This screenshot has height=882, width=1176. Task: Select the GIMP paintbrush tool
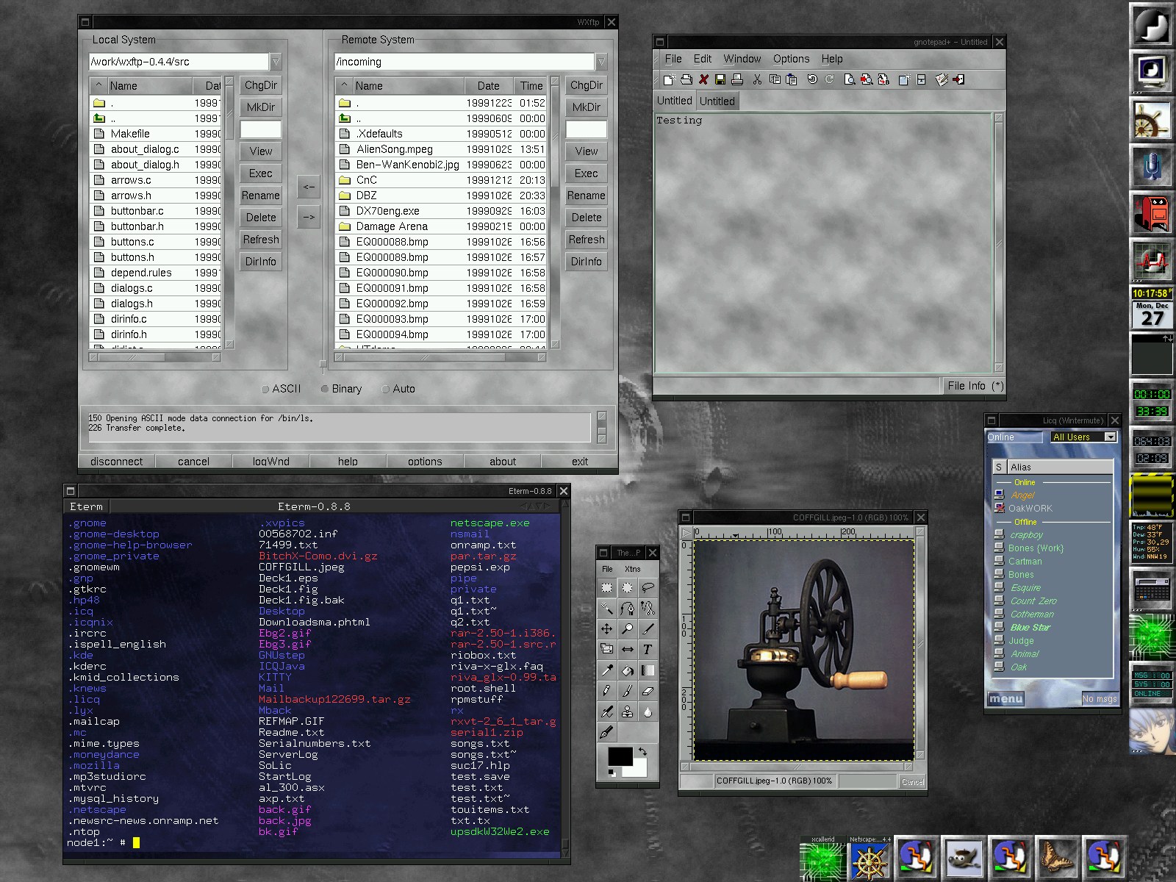[627, 691]
